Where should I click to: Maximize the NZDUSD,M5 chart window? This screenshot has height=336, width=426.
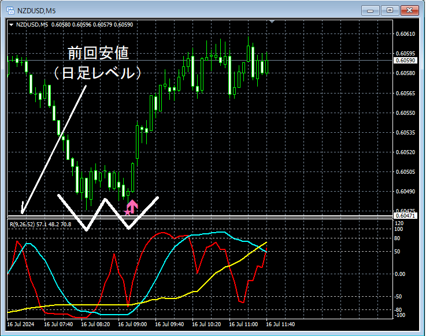point(390,10)
